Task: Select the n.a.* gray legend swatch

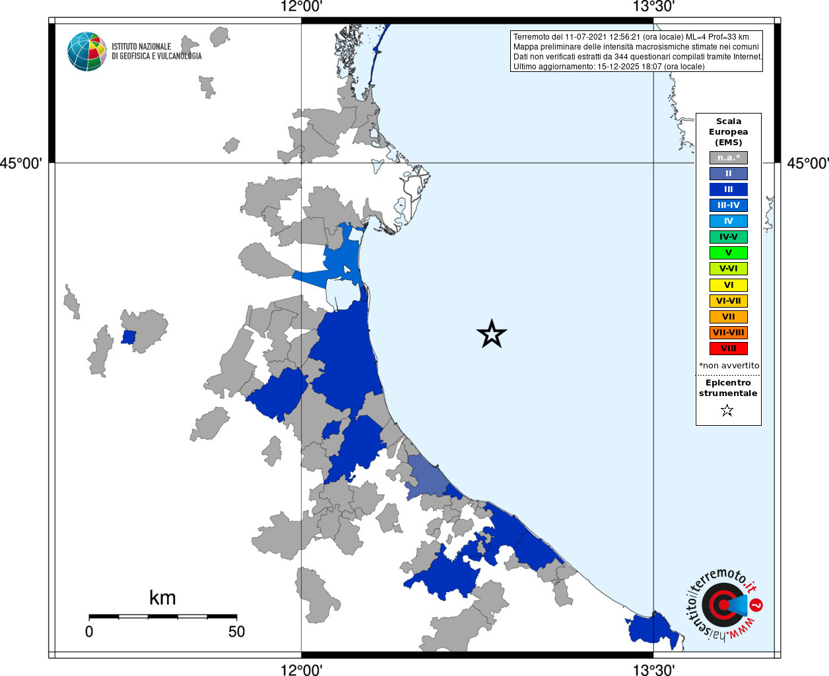Action: pos(729,158)
